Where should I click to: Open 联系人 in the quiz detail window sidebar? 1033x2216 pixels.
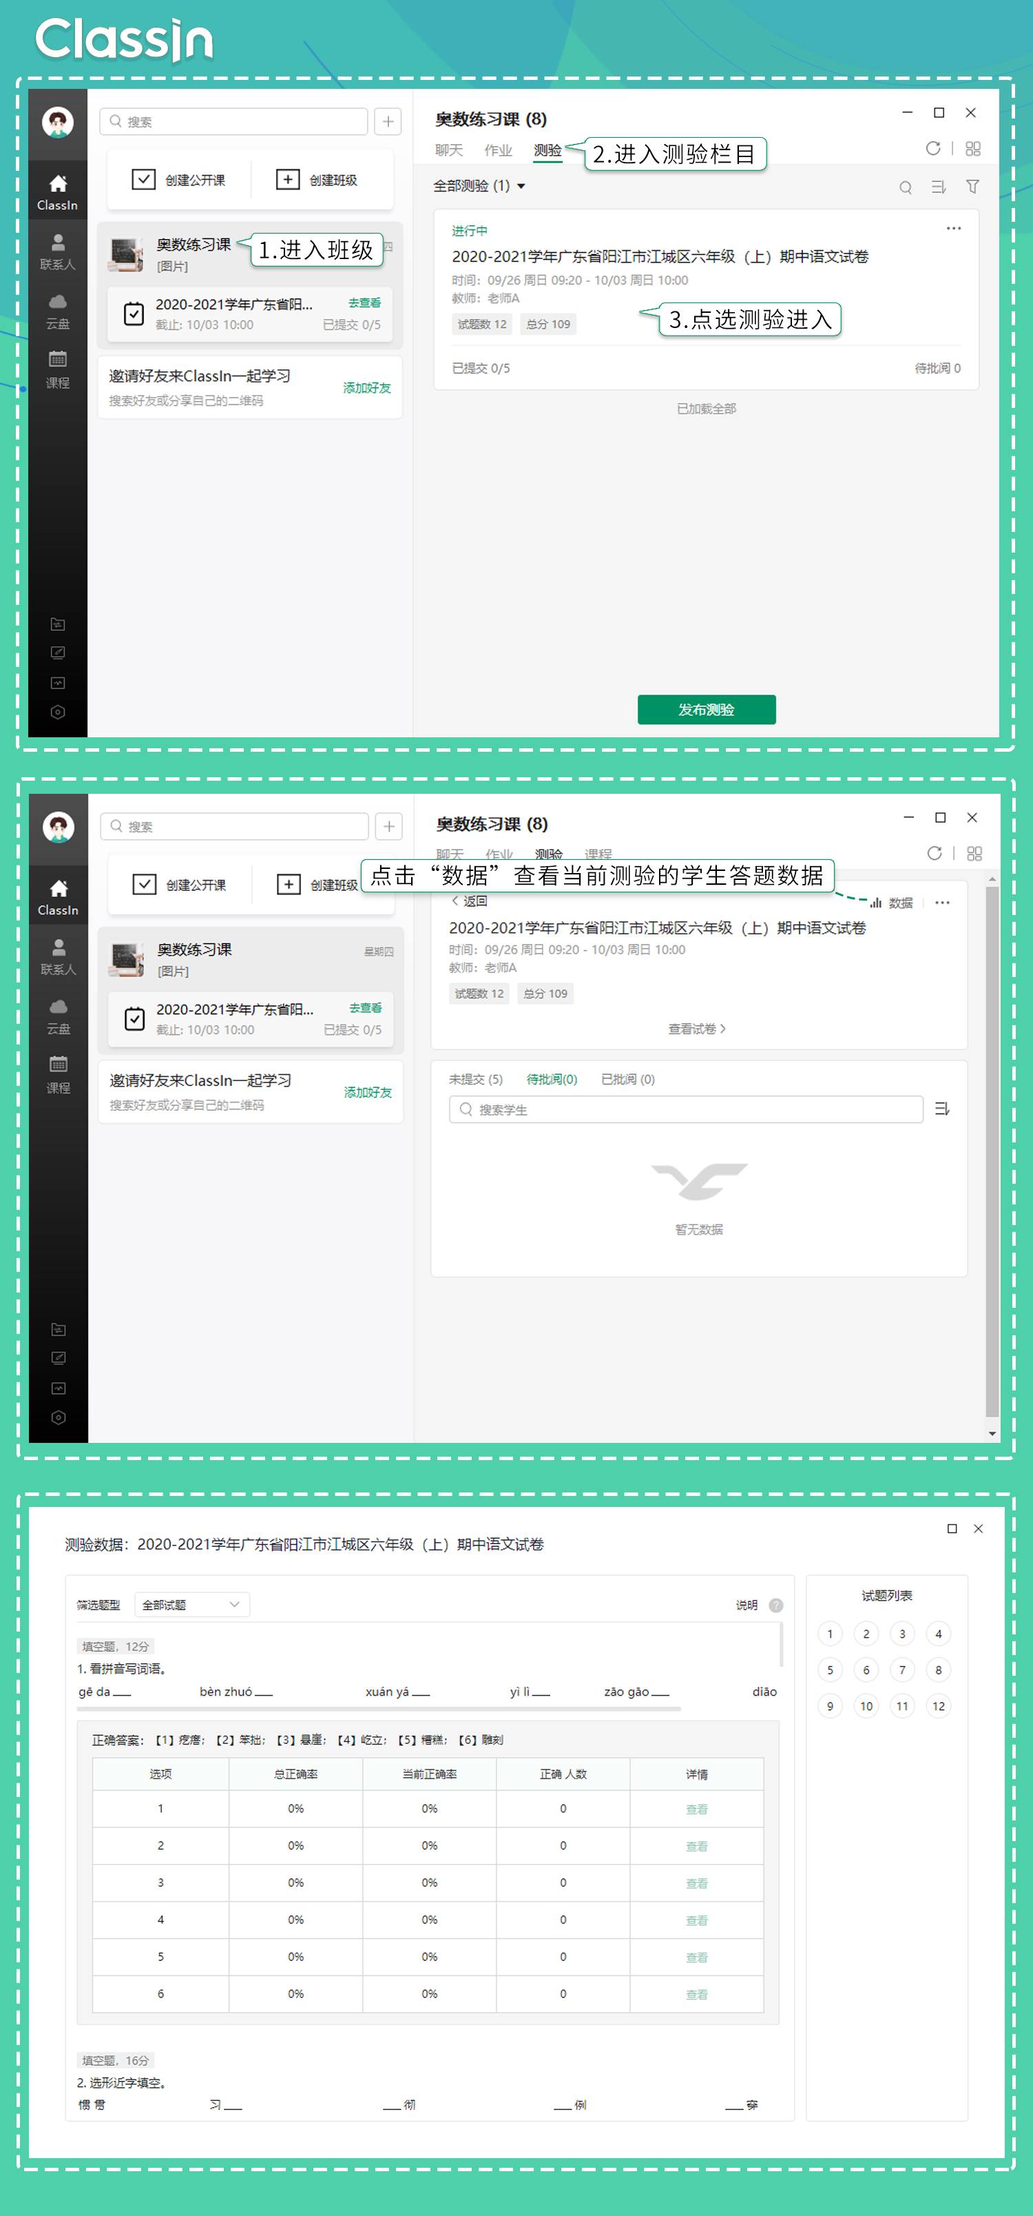(59, 956)
